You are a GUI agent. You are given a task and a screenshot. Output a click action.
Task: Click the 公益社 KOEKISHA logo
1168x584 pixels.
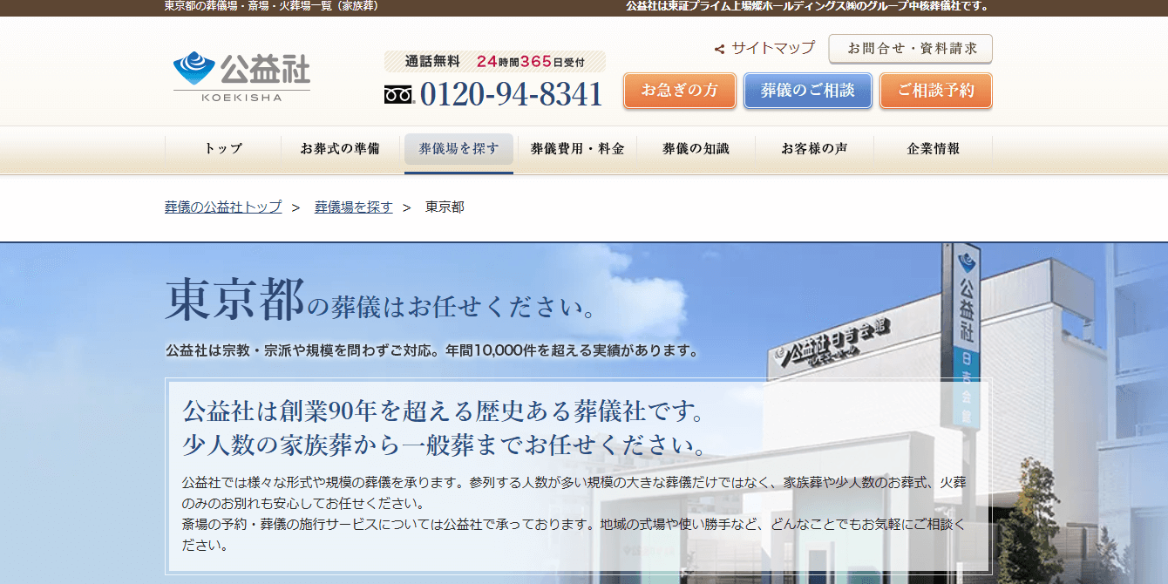click(x=241, y=76)
